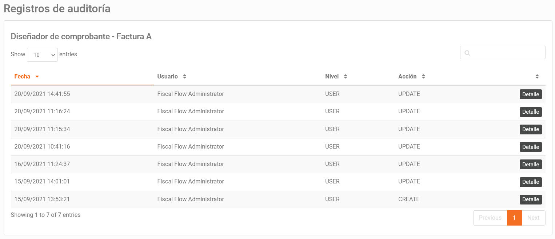View Detalle of 20/09/2021 10:41:16 record
This screenshot has height=239, width=555.
[531, 147]
